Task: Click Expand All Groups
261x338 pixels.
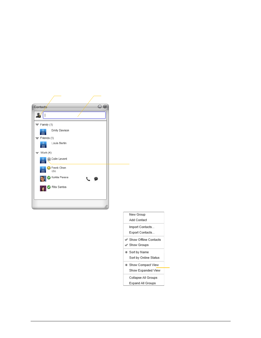Action: coord(142,283)
